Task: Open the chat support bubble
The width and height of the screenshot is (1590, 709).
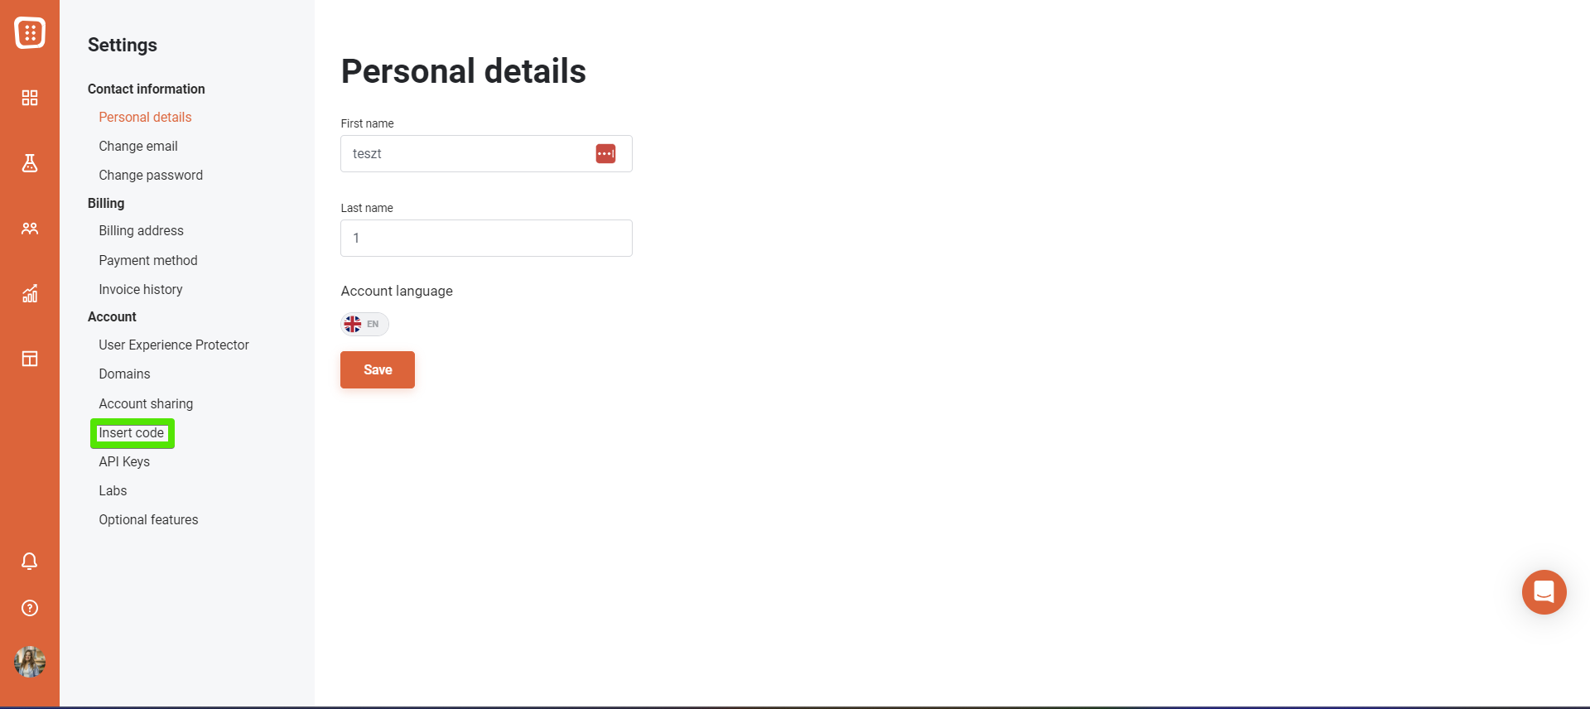Action: (x=1544, y=592)
